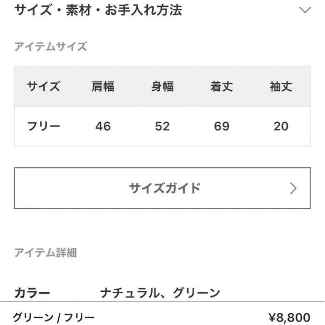The image size is (325, 325).
Task: Select the フリー size row label
Action: click(x=44, y=126)
